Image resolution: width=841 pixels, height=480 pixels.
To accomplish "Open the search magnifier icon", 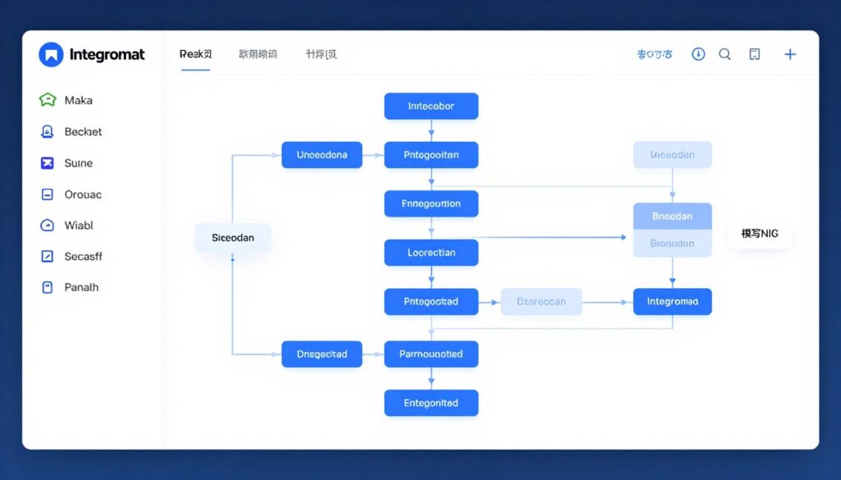I will point(724,53).
